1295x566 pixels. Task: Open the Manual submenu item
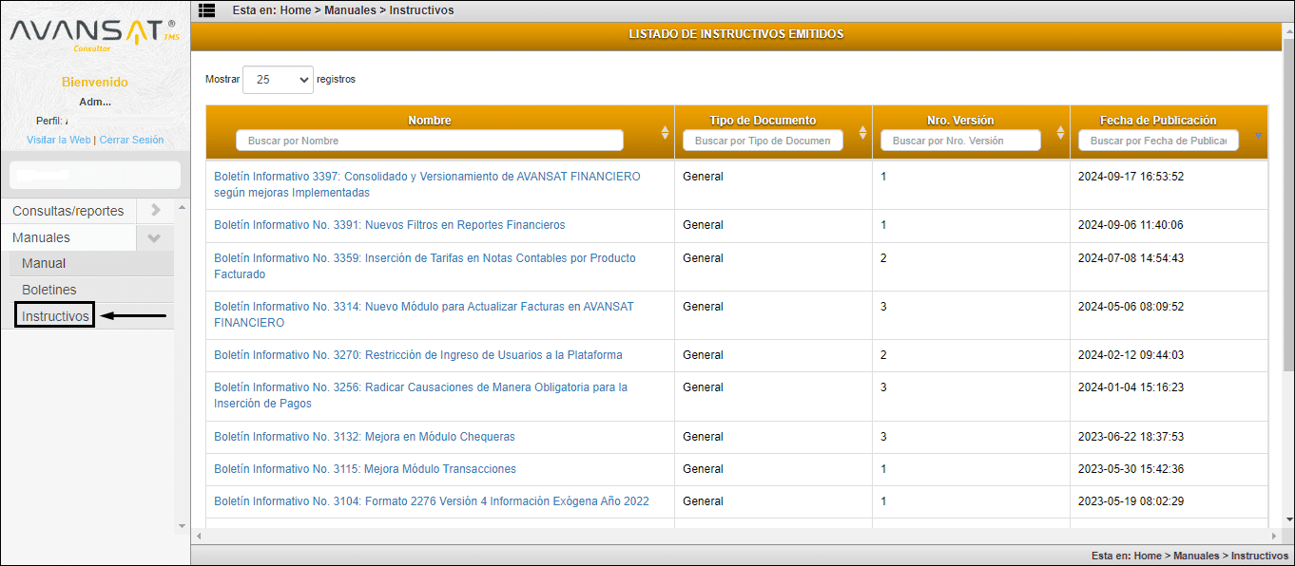(44, 263)
